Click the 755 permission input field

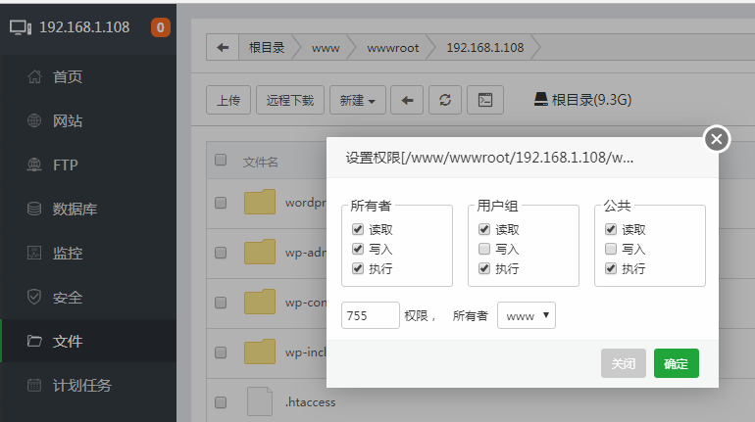(x=371, y=315)
